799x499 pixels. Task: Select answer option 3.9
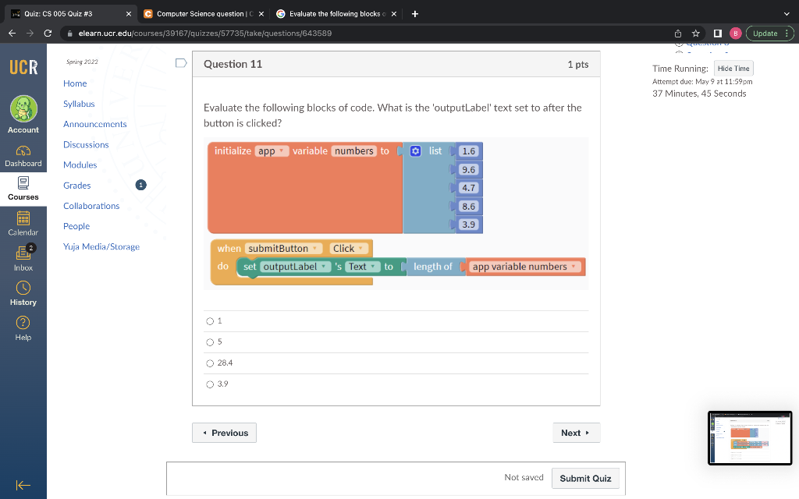[x=210, y=384]
